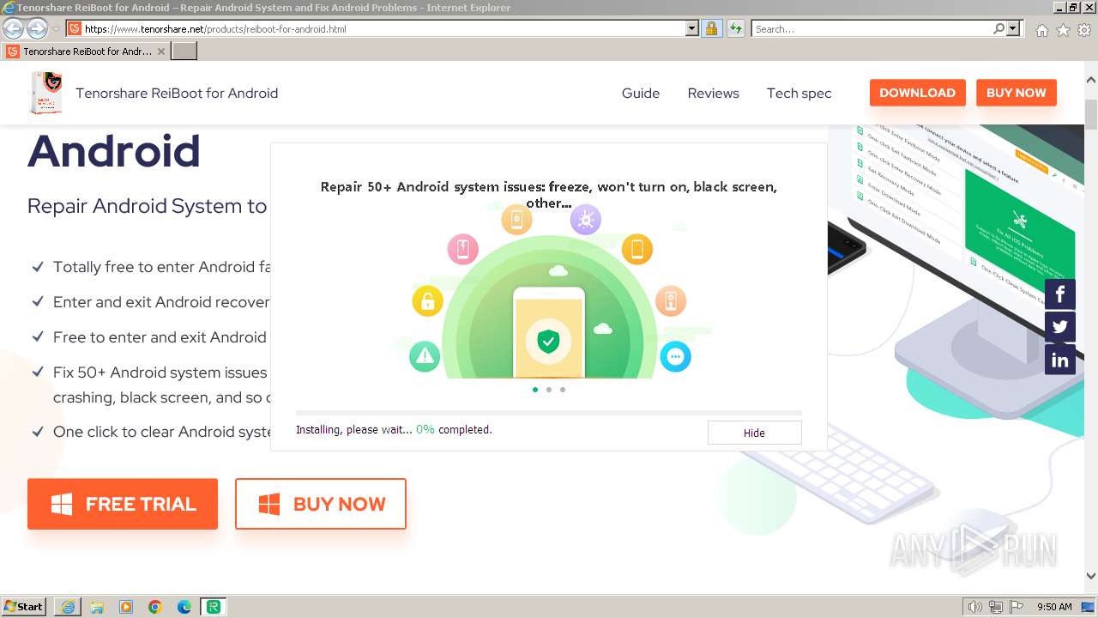Click the orange DOWNLOAD header button
The height and width of the screenshot is (618, 1098).
click(x=917, y=93)
